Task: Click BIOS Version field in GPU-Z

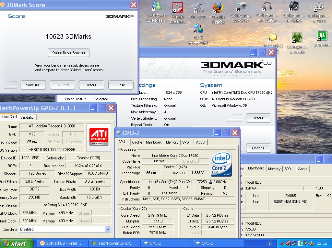Action: tap(52, 150)
